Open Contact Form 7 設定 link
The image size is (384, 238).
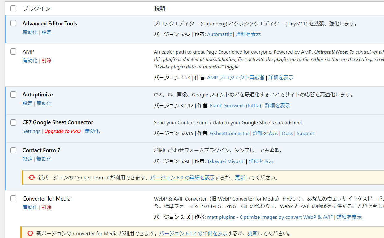(x=28, y=159)
